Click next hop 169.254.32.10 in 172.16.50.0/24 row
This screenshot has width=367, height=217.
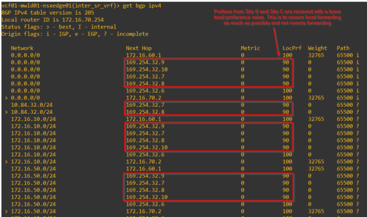pos(147,197)
